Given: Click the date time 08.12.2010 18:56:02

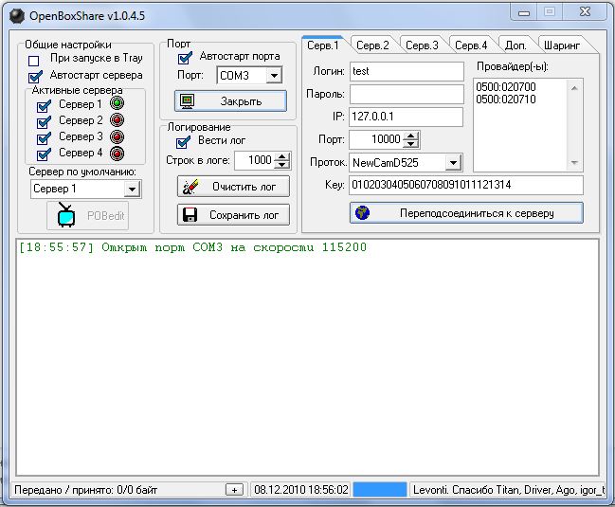Looking at the screenshot, I should pos(301,490).
